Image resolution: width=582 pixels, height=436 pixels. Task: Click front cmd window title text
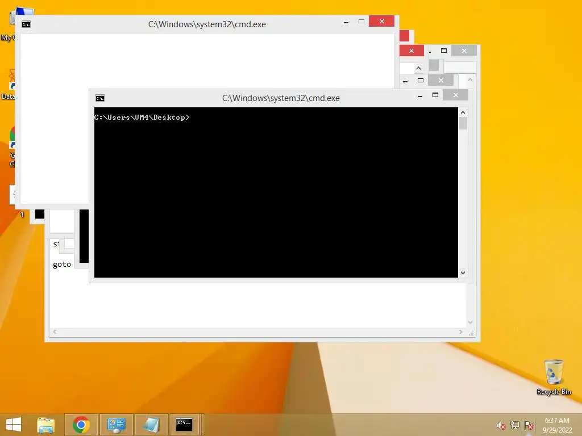(x=281, y=98)
